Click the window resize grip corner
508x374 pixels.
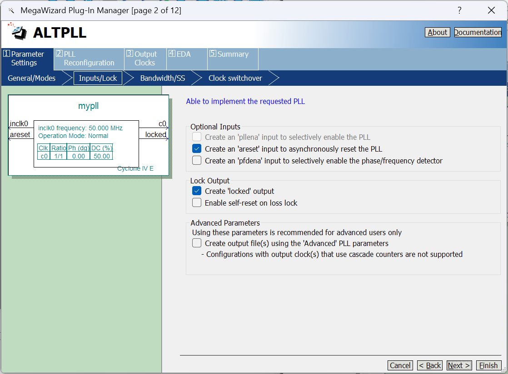pyautogui.click(x=504, y=370)
